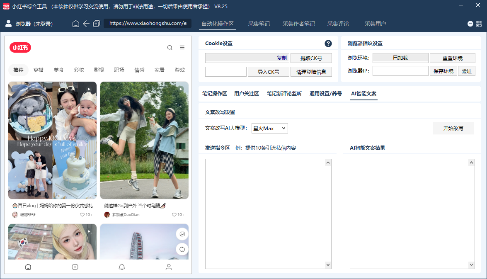The width and height of the screenshot is (487, 279).
Task: Click the home icon in the browser toolbar
Action: (75, 24)
